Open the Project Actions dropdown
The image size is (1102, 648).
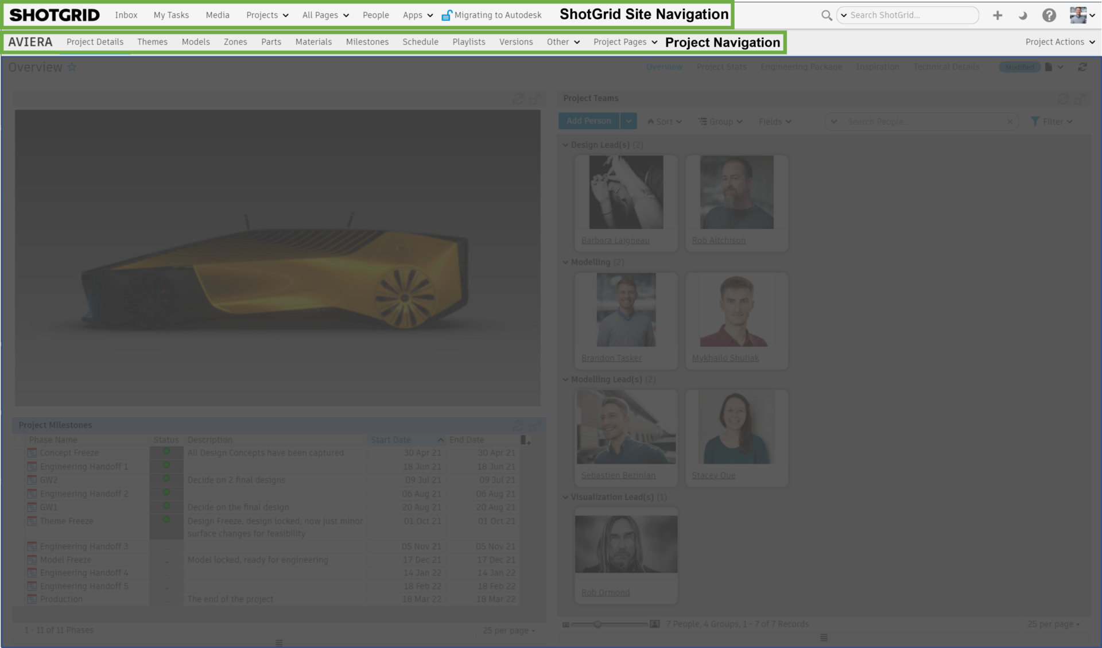tap(1059, 41)
